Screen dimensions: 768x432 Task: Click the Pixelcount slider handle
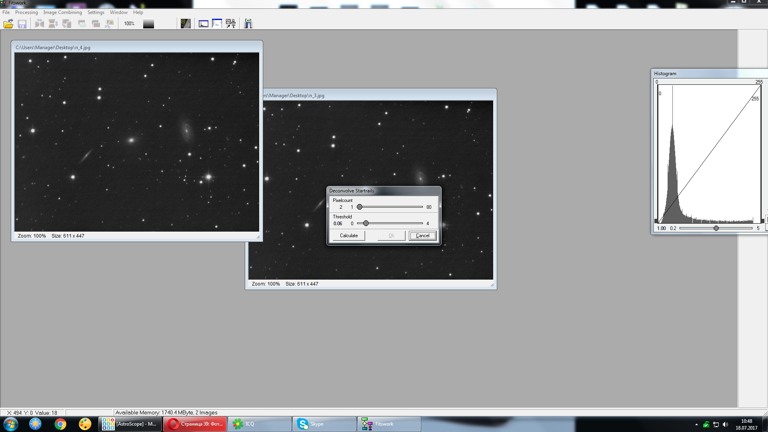click(x=360, y=207)
